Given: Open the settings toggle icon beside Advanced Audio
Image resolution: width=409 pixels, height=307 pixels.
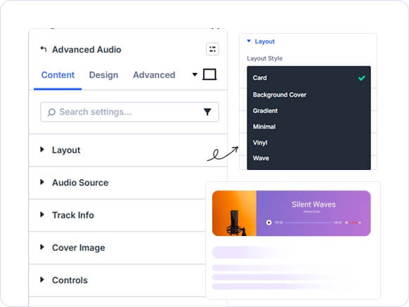Looking at the screenshot, I should pos(212,49).
